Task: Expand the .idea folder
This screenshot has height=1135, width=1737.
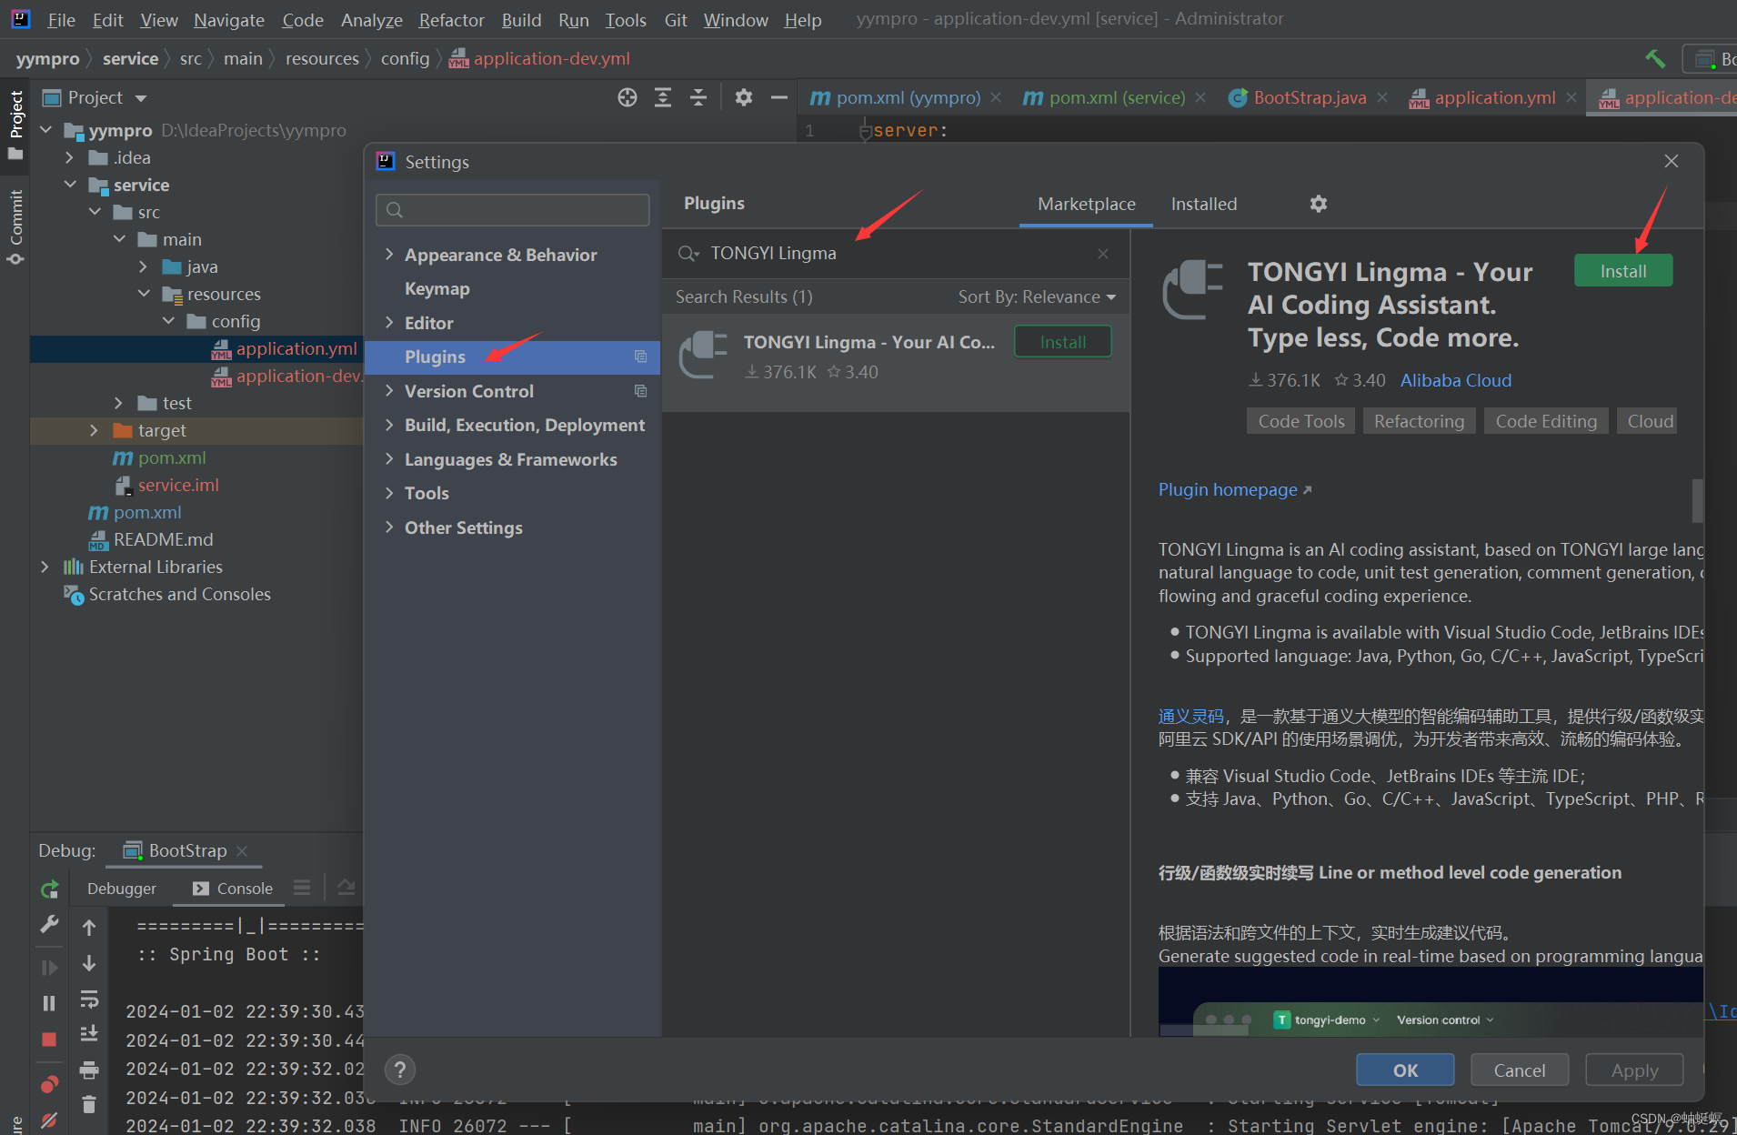Action: click(70, 157)
